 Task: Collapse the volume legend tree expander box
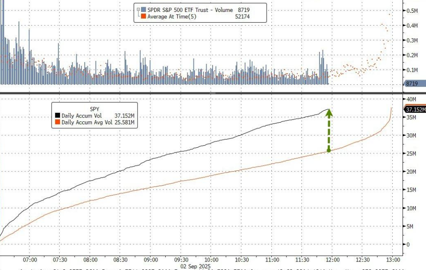tap(138, 9)
